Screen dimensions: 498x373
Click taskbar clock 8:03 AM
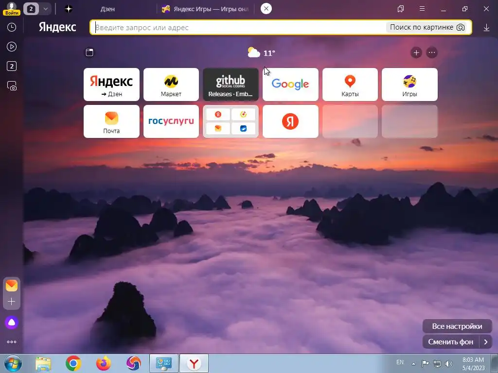click(x=474, y=364)
